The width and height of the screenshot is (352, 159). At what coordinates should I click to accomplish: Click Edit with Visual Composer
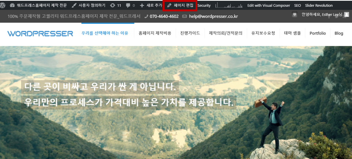point(269,5)
